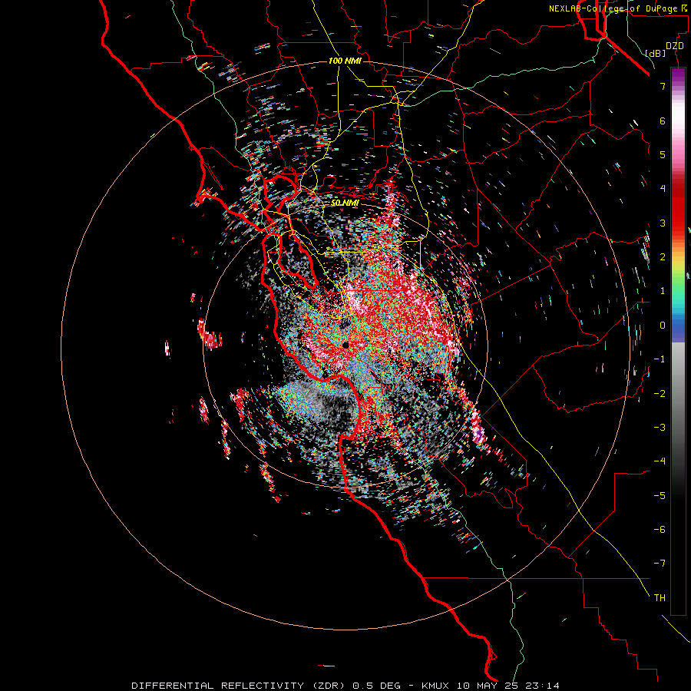The image size is (691, 691).
Task: Click the positive 5 value on the scale
Action: click(663, 154)
